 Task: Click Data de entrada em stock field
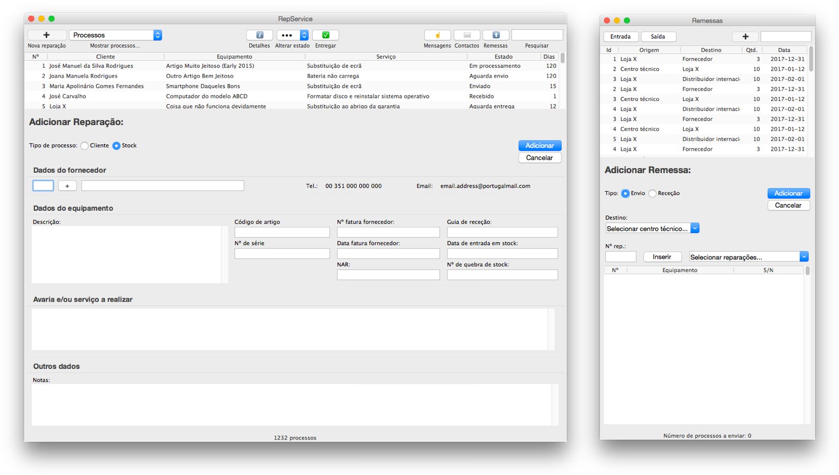click(x=503, y=254)
